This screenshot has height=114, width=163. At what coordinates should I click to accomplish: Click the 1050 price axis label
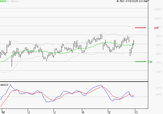click(158, 9)
